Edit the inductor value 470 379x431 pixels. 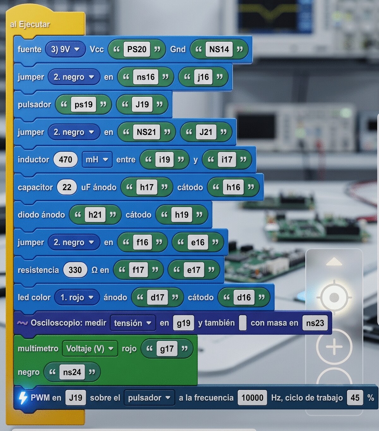[x=65, y=160]
